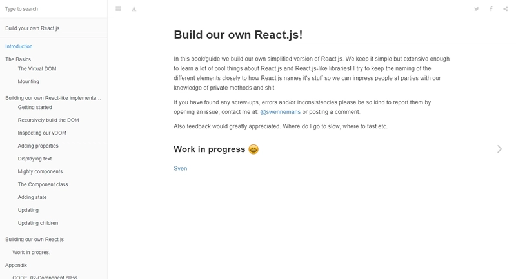The image size is (516, 279).
Task: Open the share options icon
Action: click(x=506, y=9)
